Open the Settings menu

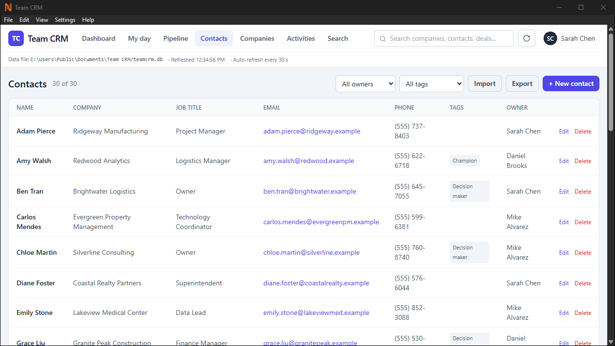[65, 20]
